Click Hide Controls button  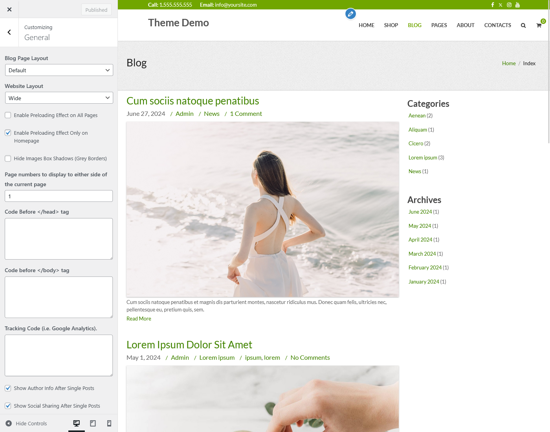coord(26,423)
